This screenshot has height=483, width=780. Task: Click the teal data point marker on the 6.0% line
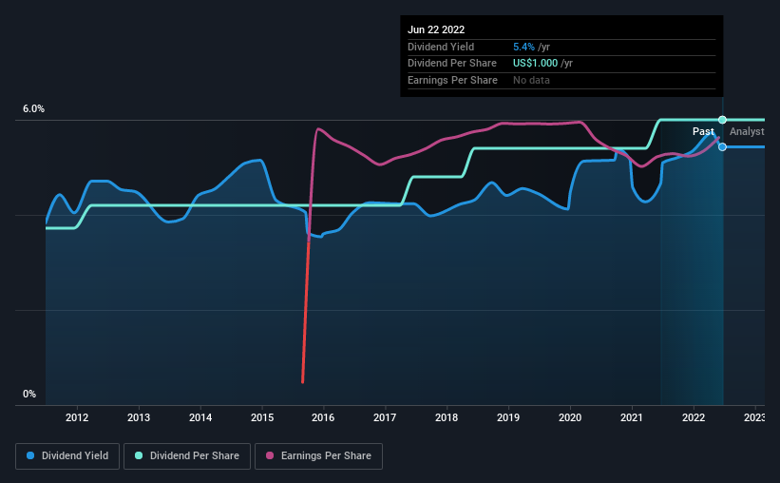point(722,120)
